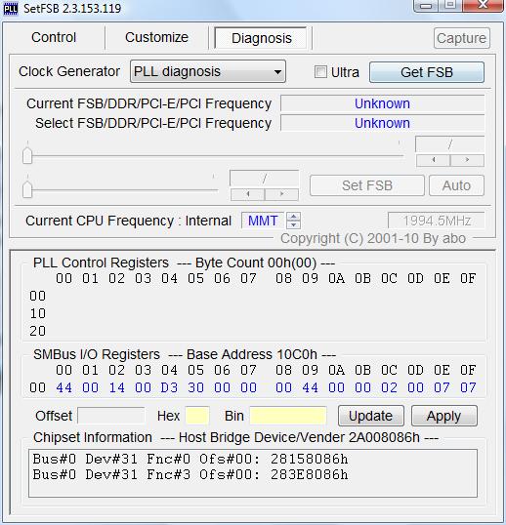Screen dimensions: 506x525
Task: Click the yellow Bin input field
Action: click(x=288, y=416)
